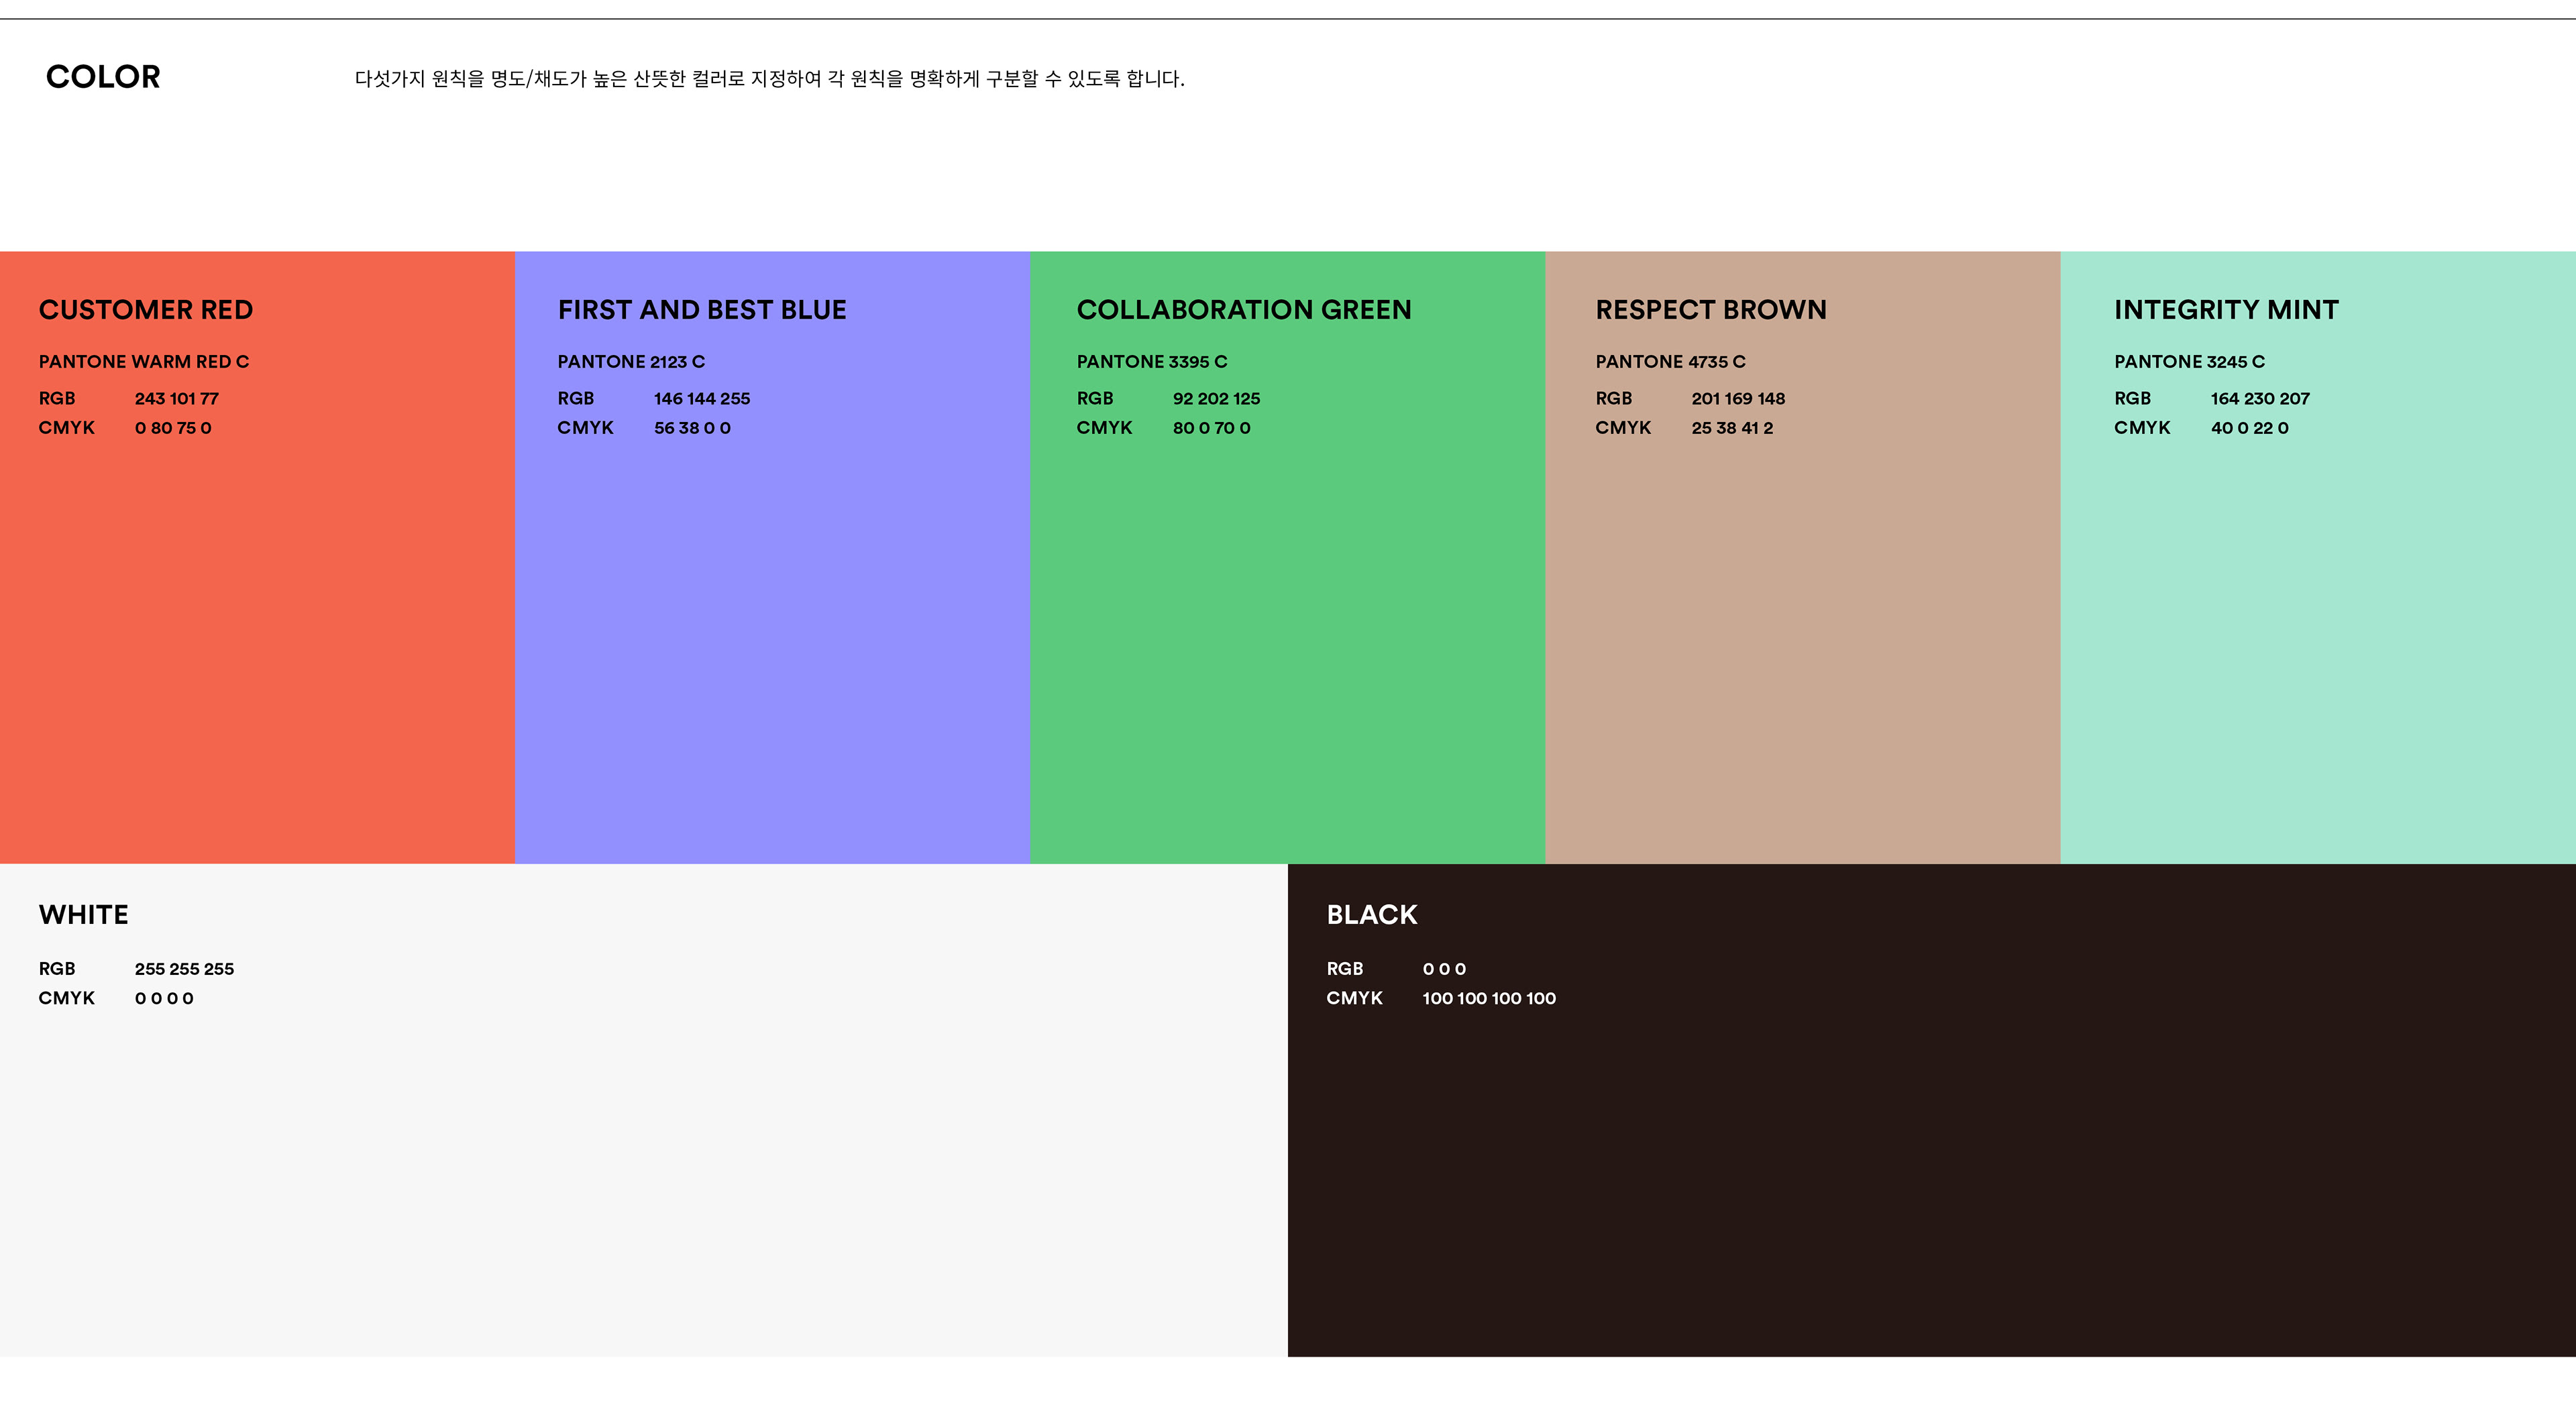Click the CMYK label in White section

tap(67, 998)
